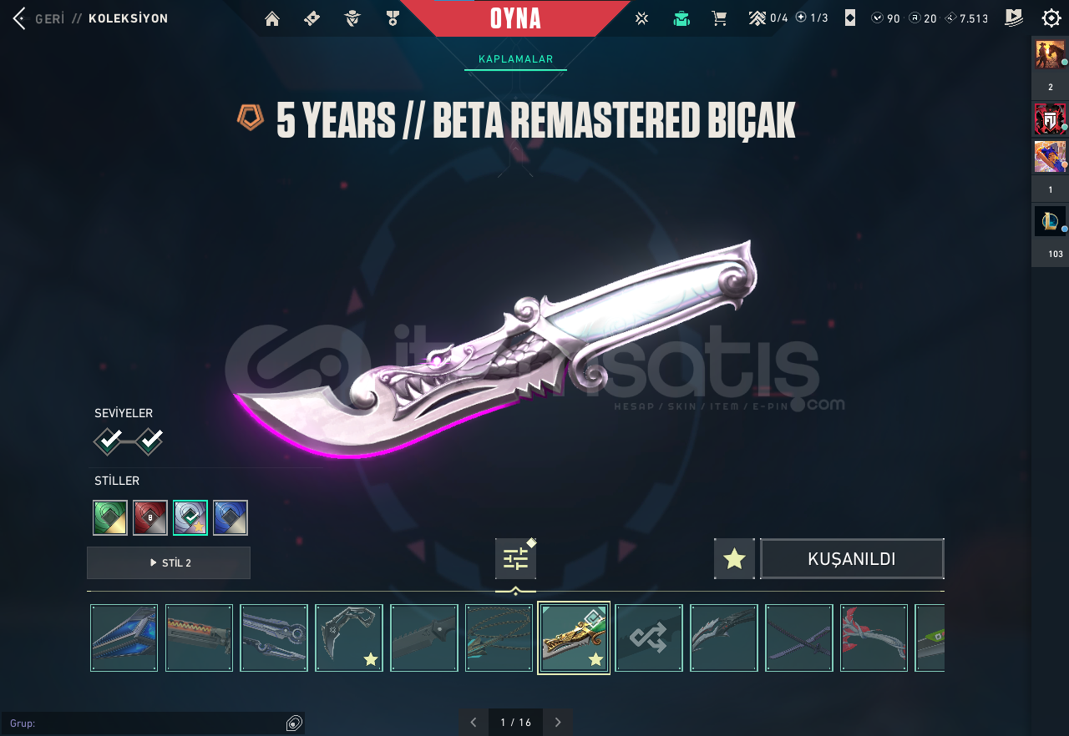Open the social search icon beside Grup field
Screen dimensions: 1069x736
point(294,723)
